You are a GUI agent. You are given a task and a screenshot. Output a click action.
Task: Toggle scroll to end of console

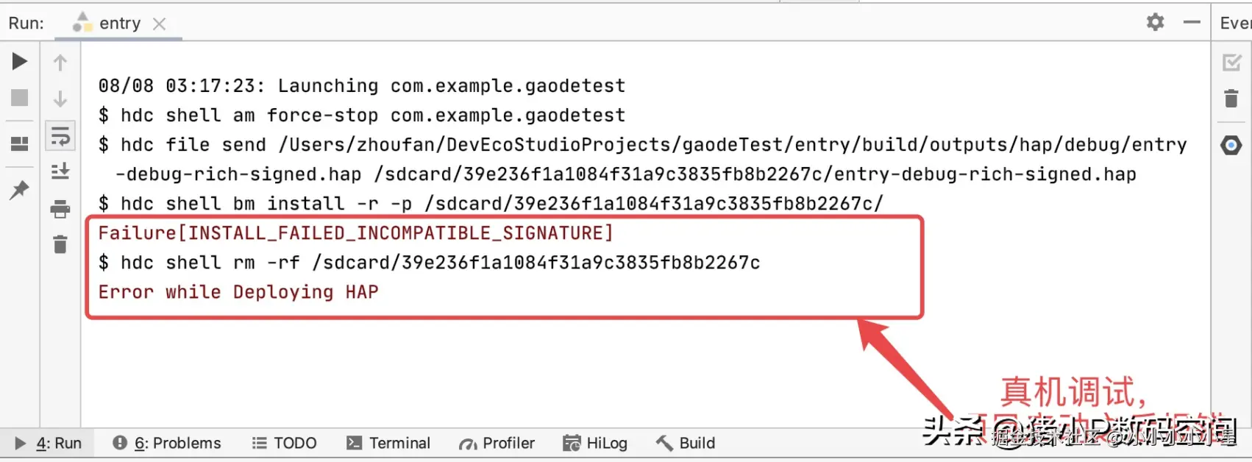coord(60,172)
